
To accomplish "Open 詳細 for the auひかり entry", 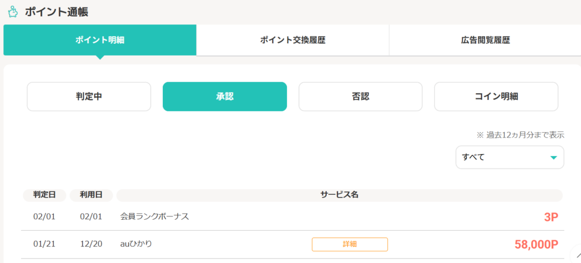I will pyautogui.click(x=350, y=244).
